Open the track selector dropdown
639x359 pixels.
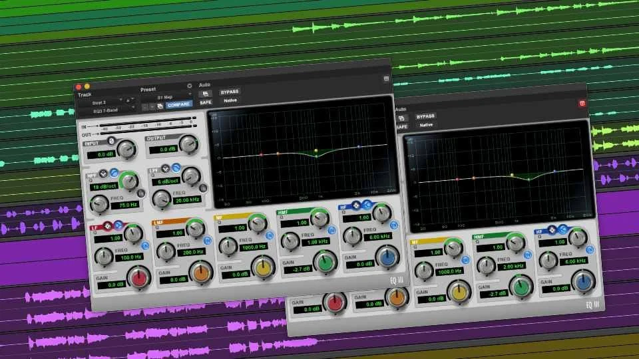(x=101, y=102)
